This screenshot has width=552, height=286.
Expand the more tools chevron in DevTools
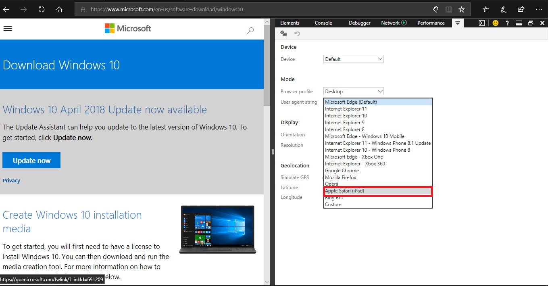457,23
